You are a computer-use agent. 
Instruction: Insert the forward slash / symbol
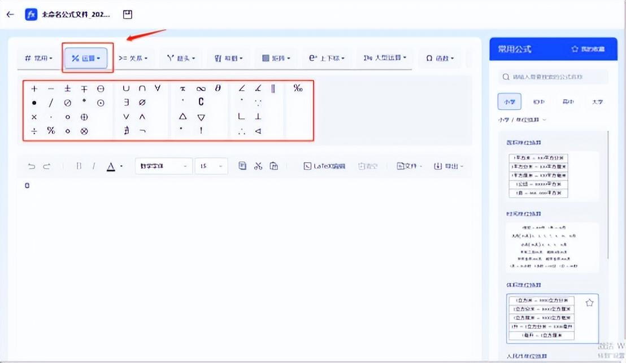51,103
